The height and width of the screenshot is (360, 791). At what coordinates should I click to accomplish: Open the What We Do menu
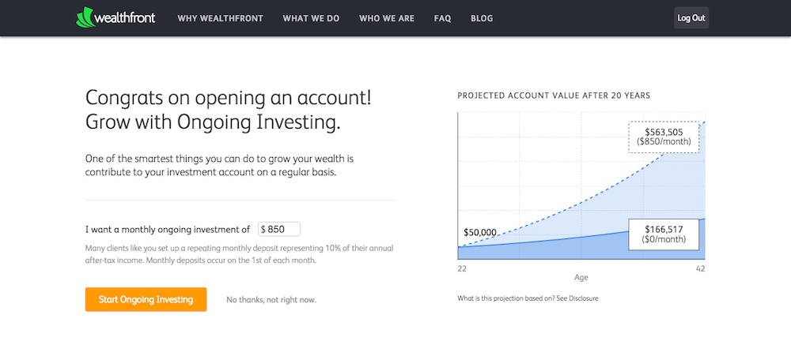(311, 18)
